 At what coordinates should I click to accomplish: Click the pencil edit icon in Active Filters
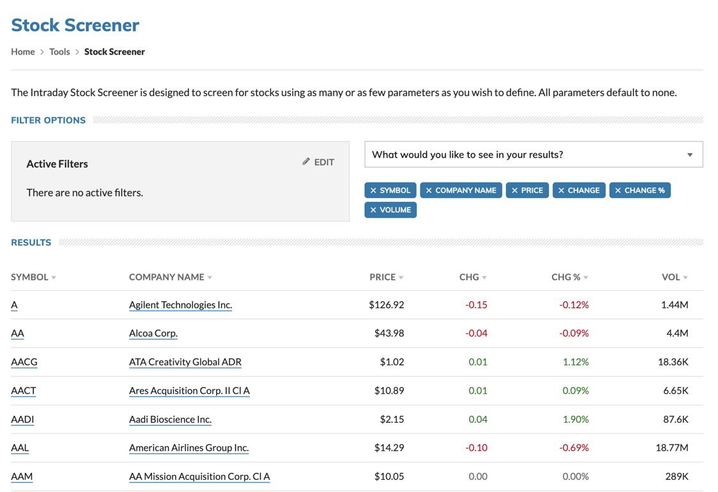pyautogui.click(x=306, y=161)
